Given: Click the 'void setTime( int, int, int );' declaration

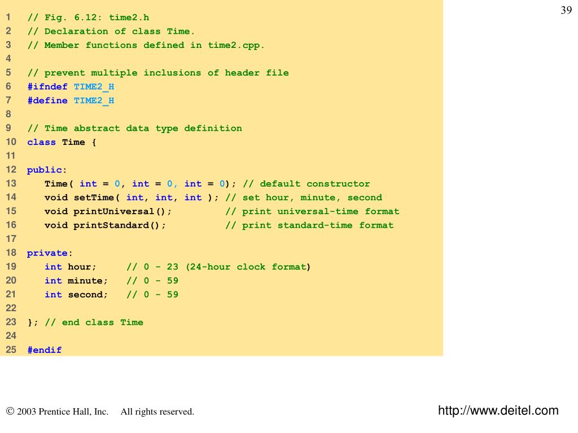Looking at the screenshot, I should 132,198.
